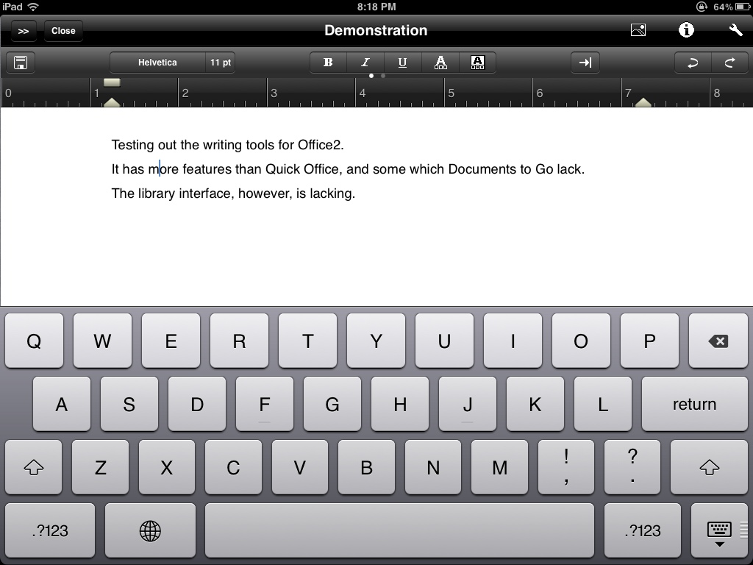Expand the sidebar with the >> button

coord(24,31)
